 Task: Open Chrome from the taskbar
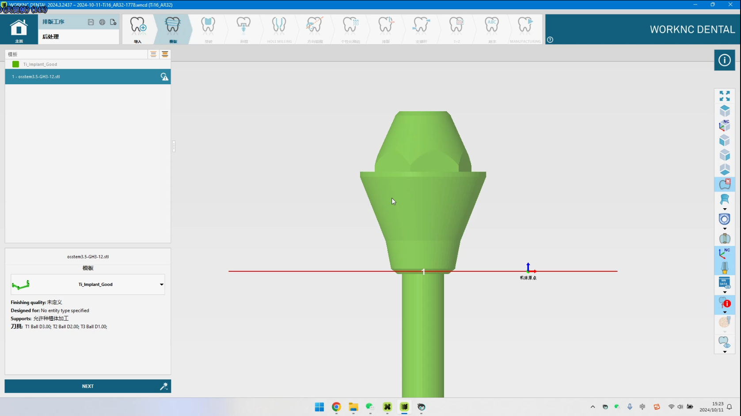(336, 407)
